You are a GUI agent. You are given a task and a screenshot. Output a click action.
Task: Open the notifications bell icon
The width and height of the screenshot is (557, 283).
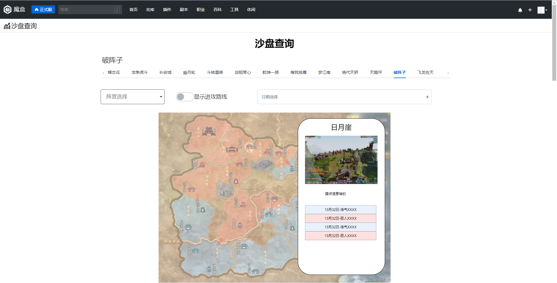[x=520, y=10]
